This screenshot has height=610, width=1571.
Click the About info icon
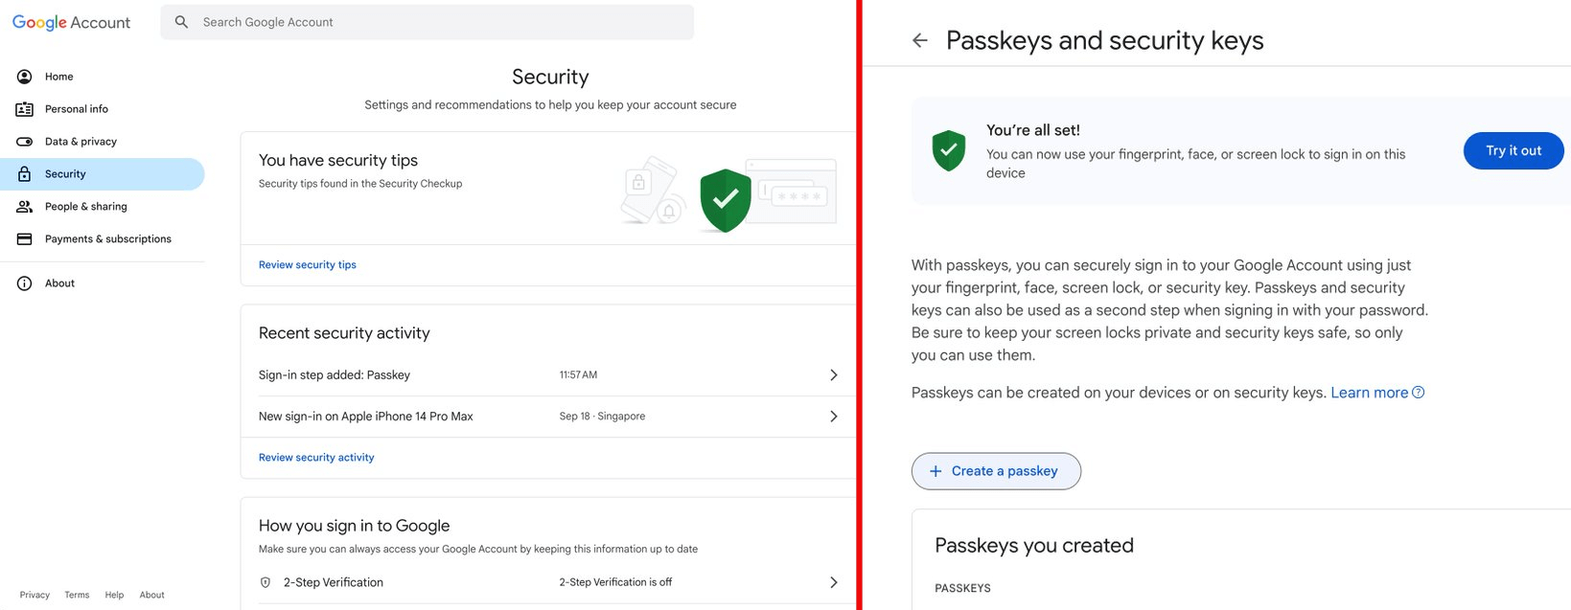point(25,283)
